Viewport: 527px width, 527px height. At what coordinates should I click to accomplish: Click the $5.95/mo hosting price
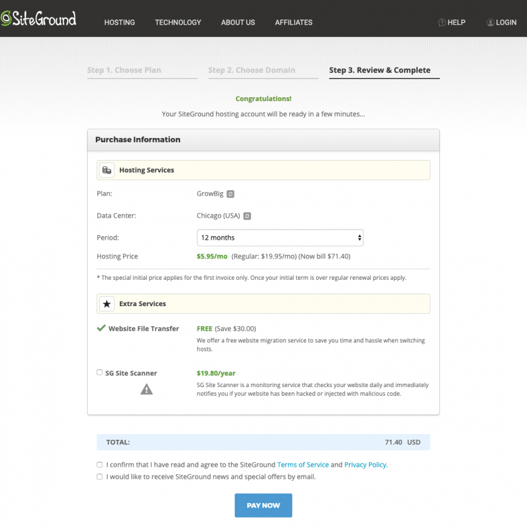pos(212,257)
